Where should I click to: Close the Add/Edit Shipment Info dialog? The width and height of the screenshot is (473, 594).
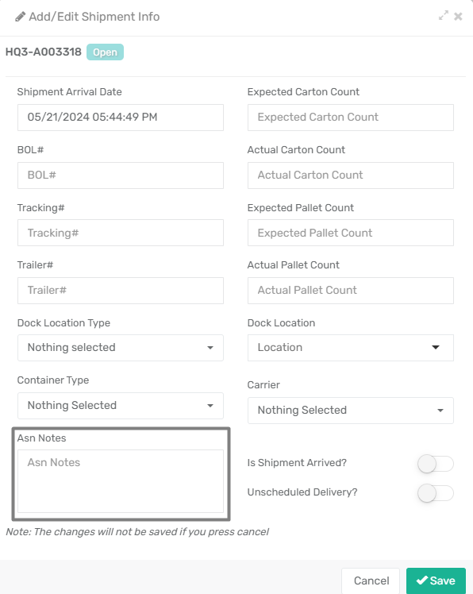click(x=458, y=17)
